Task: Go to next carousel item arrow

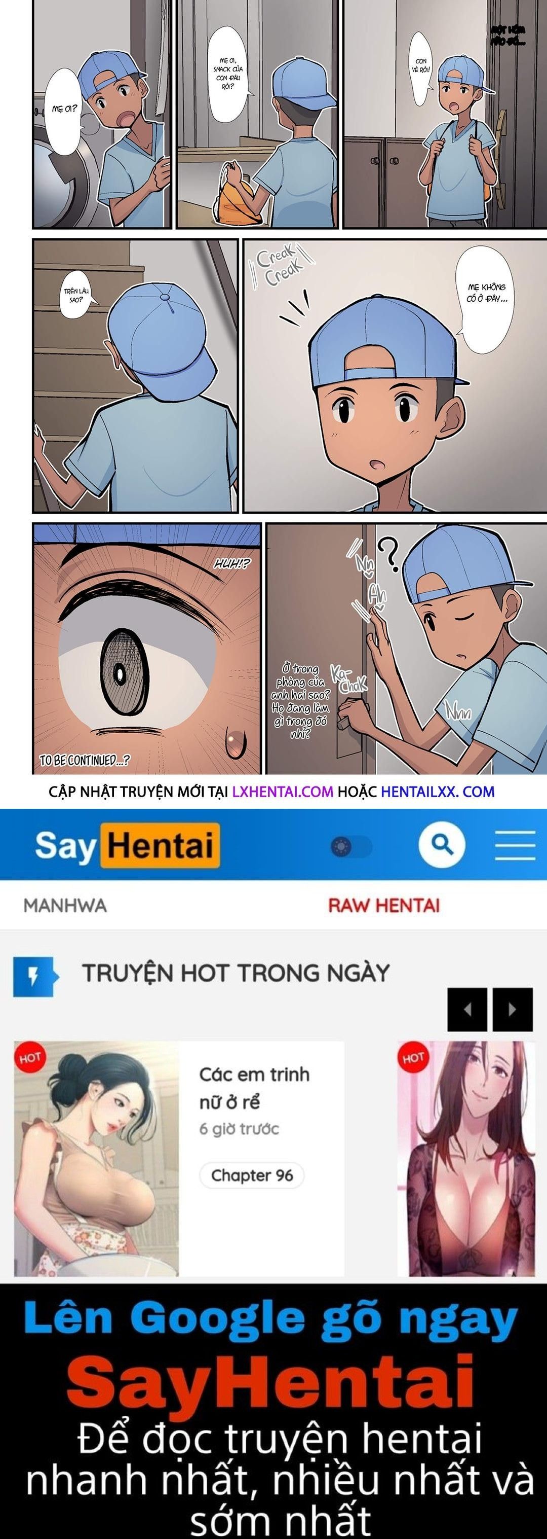Action: tap(512, 1010)
